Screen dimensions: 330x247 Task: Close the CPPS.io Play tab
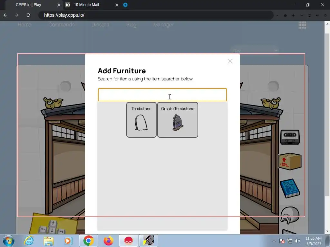[59, 5]
